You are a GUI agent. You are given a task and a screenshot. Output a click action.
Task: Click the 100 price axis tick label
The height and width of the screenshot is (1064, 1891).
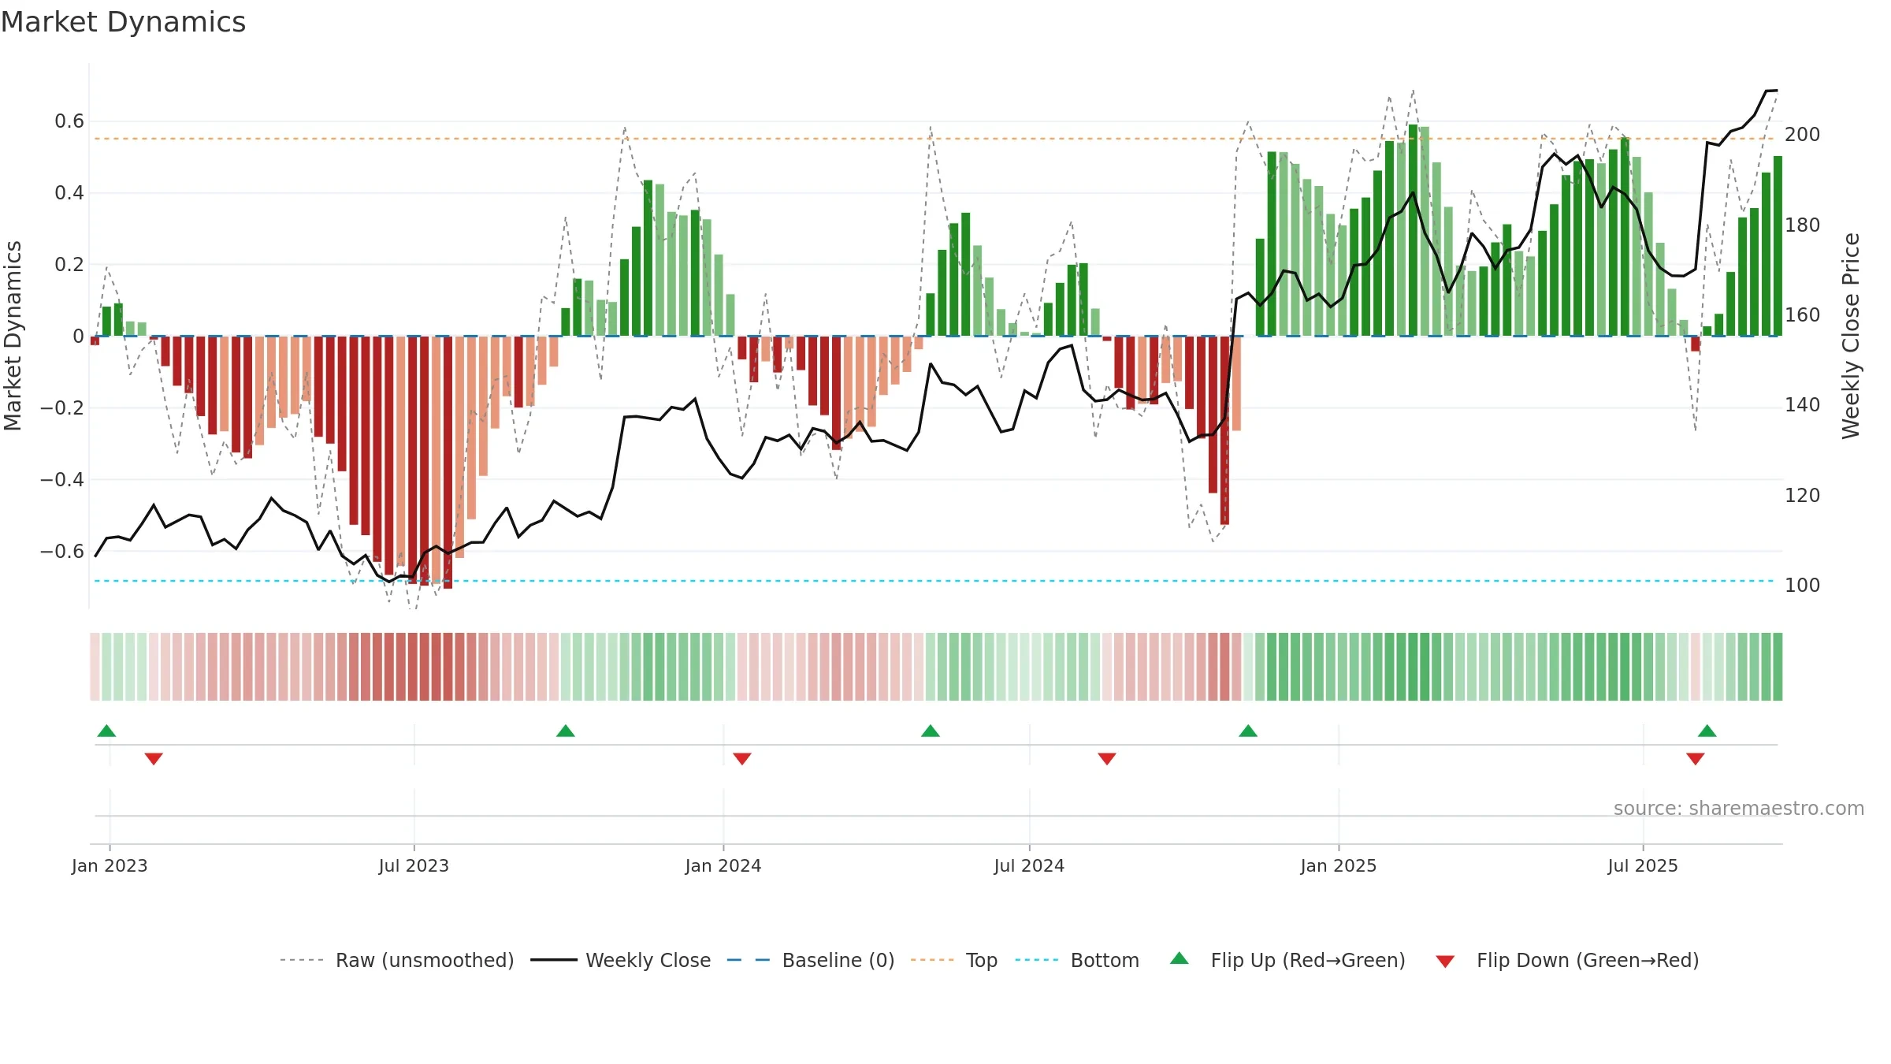coord(1803,586)
